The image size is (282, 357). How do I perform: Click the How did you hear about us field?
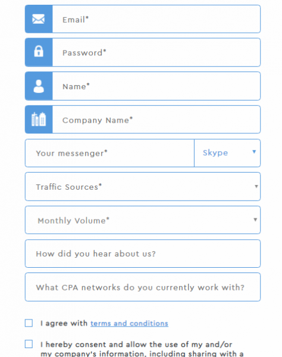(x=143, y=253)
